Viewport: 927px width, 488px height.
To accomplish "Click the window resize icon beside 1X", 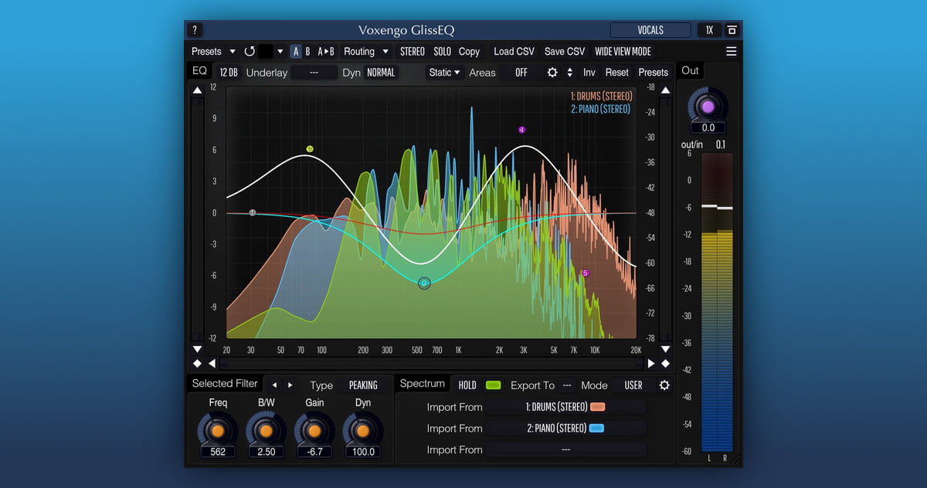I will coord(732,30).
